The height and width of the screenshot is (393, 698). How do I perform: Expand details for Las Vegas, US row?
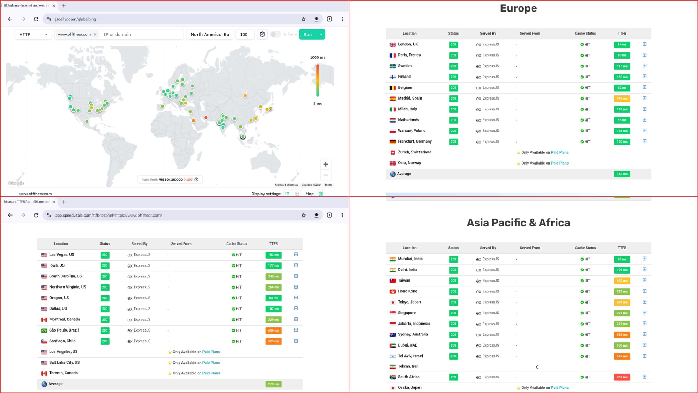(x=296, y=254)
